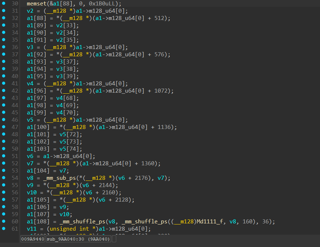This screenshot has width=320, height=247.
Task: Click the blue dot on line 47
Action: point(4,127)
